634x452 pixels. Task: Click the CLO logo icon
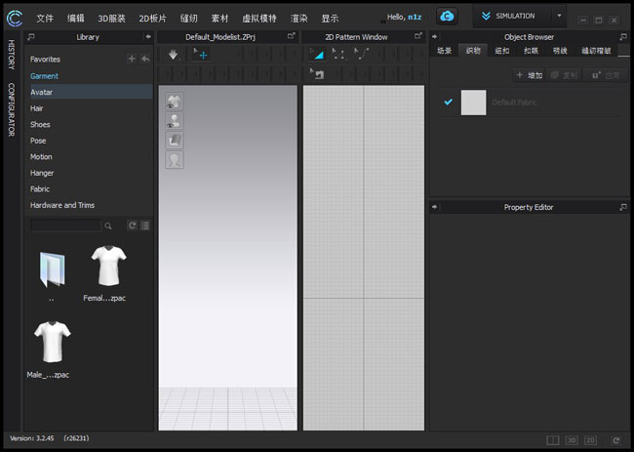coord(15,19)
